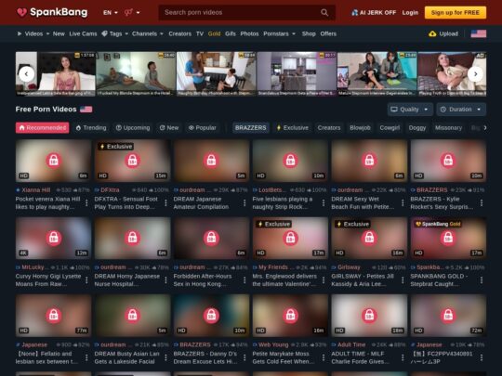Open the Quality filter dropdown

410,110
